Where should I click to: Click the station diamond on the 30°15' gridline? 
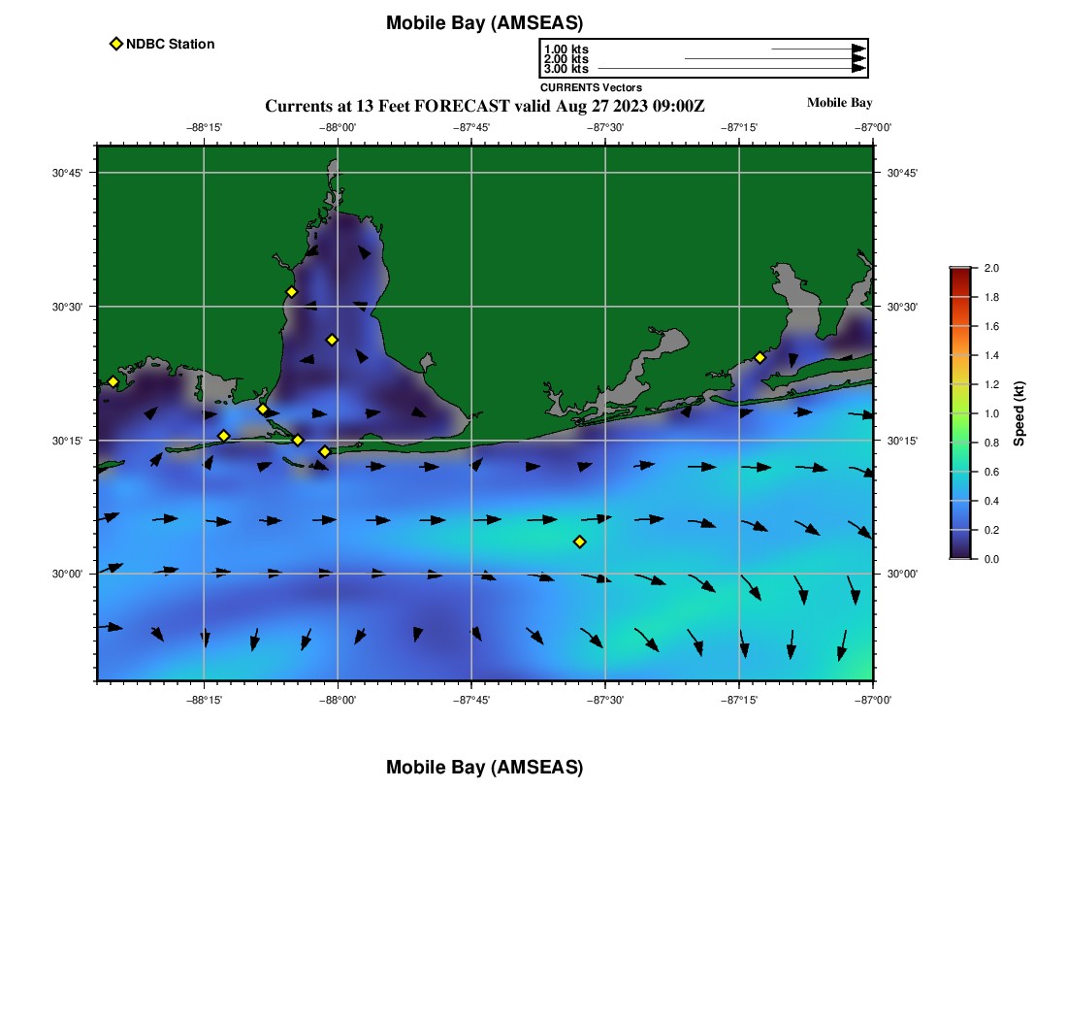(x=298, y=440)
